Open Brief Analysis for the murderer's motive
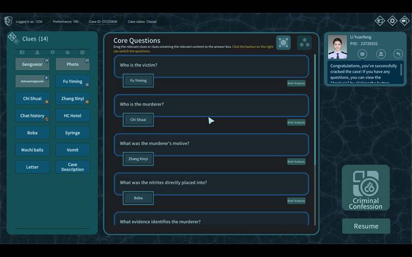The width and height of the screenshot is (412, 257). (296, 161)
